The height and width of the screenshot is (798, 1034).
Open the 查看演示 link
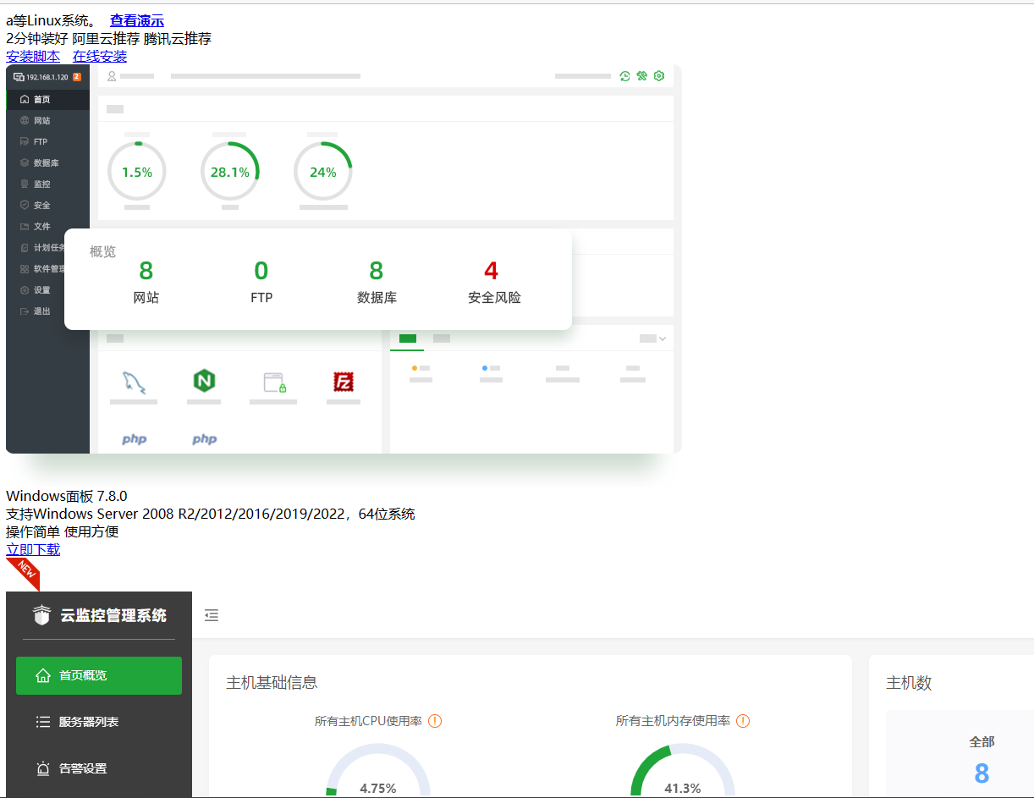pyautogui.click(x=137, y=20)
